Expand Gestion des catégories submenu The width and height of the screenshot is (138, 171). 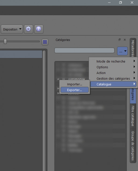pyautogui.click(x=113, y=78)
